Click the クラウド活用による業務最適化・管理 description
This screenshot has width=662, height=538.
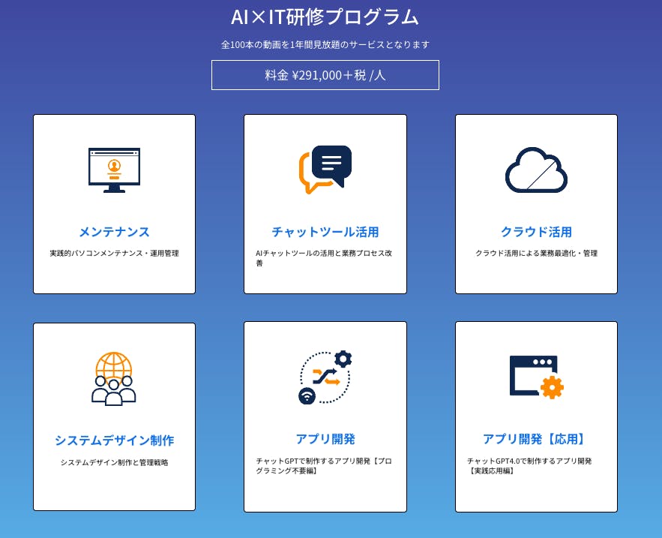536,254
